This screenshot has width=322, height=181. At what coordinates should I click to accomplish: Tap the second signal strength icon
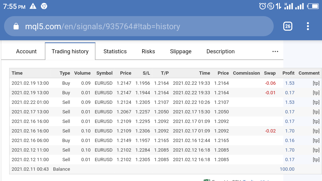299,6
